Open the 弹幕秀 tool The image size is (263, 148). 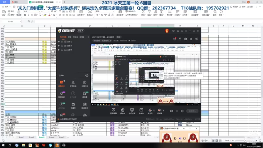[73, 106]
